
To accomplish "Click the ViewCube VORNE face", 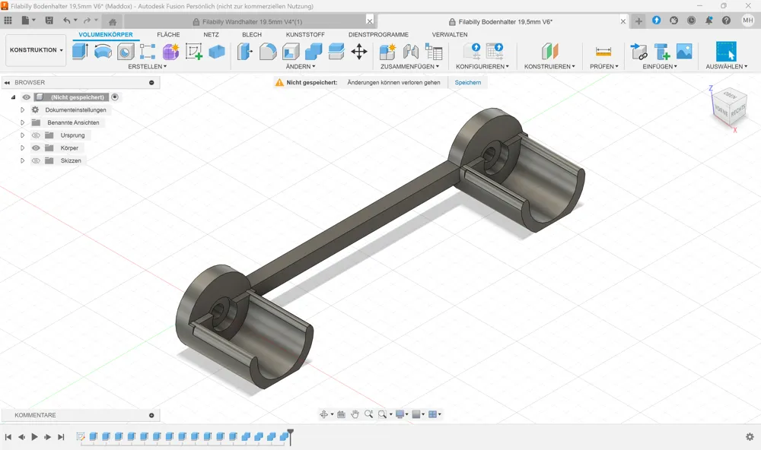I will tap(721, 110).
